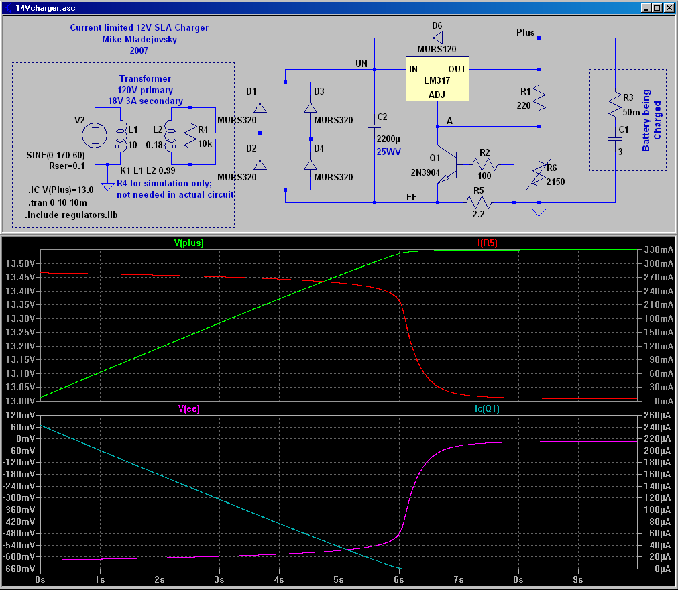This screenshot has height=590, width=678.
Task: Click the SINE(0 170 60) source value
Action: click(56, 155)
